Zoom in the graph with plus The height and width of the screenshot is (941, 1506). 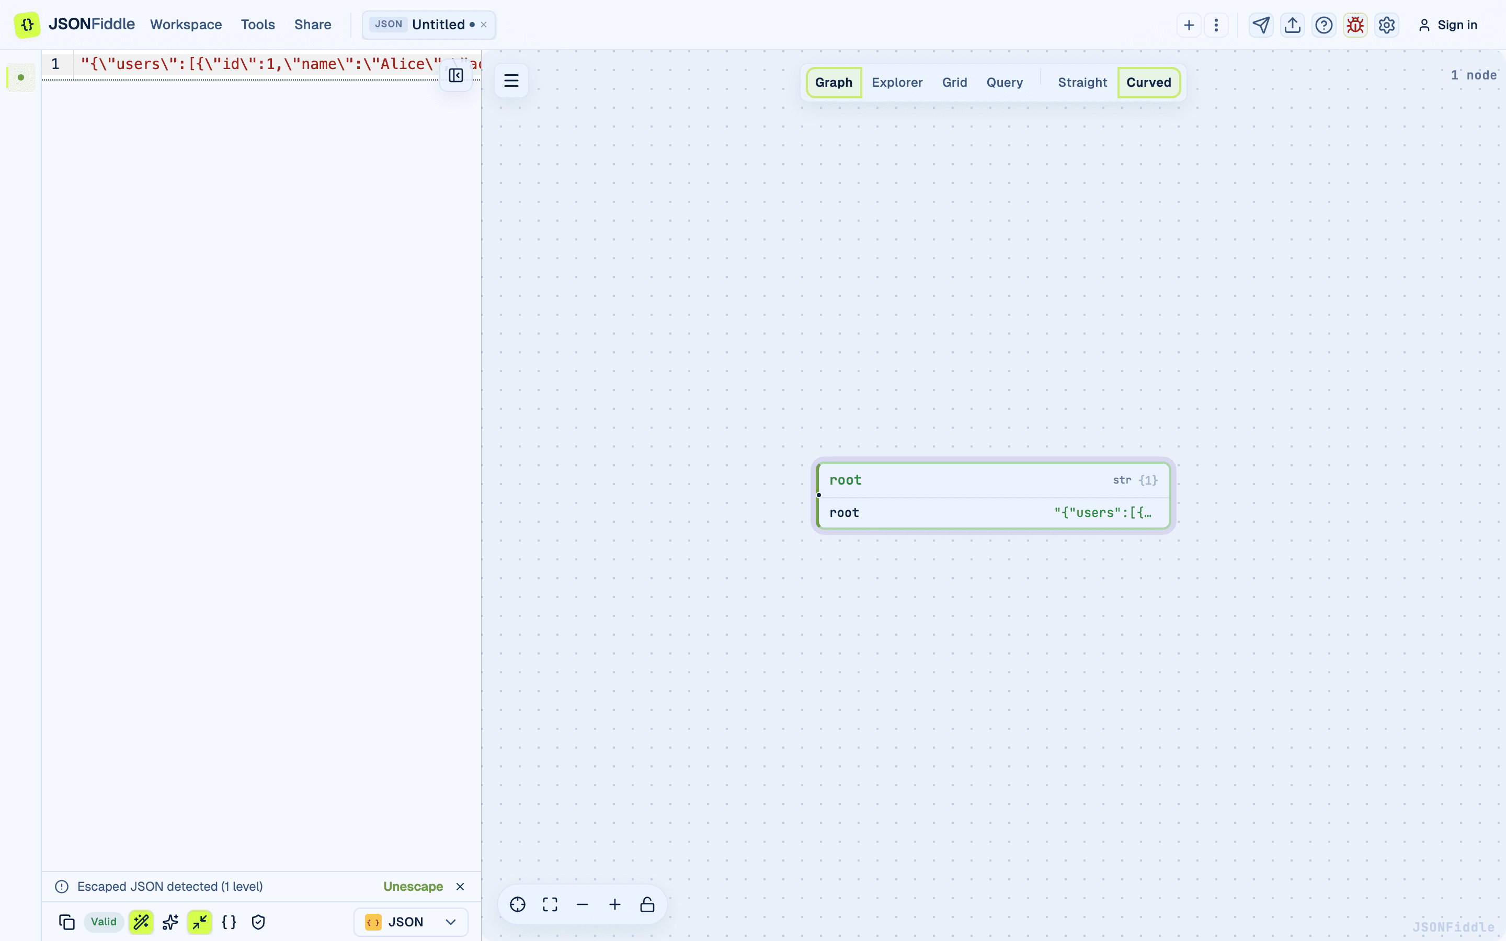coord(615,904)
